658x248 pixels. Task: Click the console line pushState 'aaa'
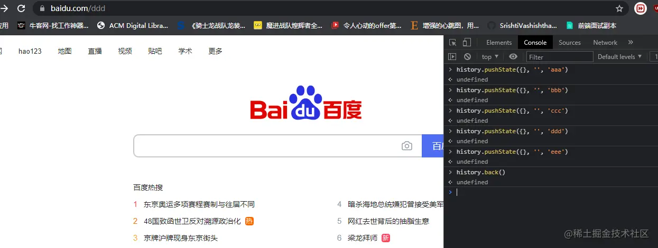tap(512, 70)
